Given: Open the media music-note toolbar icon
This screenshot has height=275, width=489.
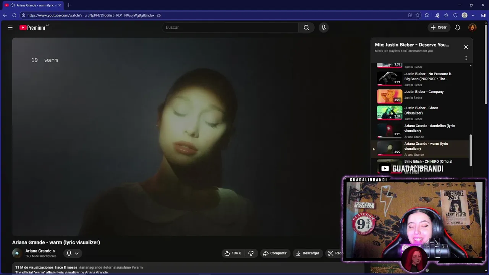Looking at the screenshot, I should pyautogui.click(x=437, y=15).
